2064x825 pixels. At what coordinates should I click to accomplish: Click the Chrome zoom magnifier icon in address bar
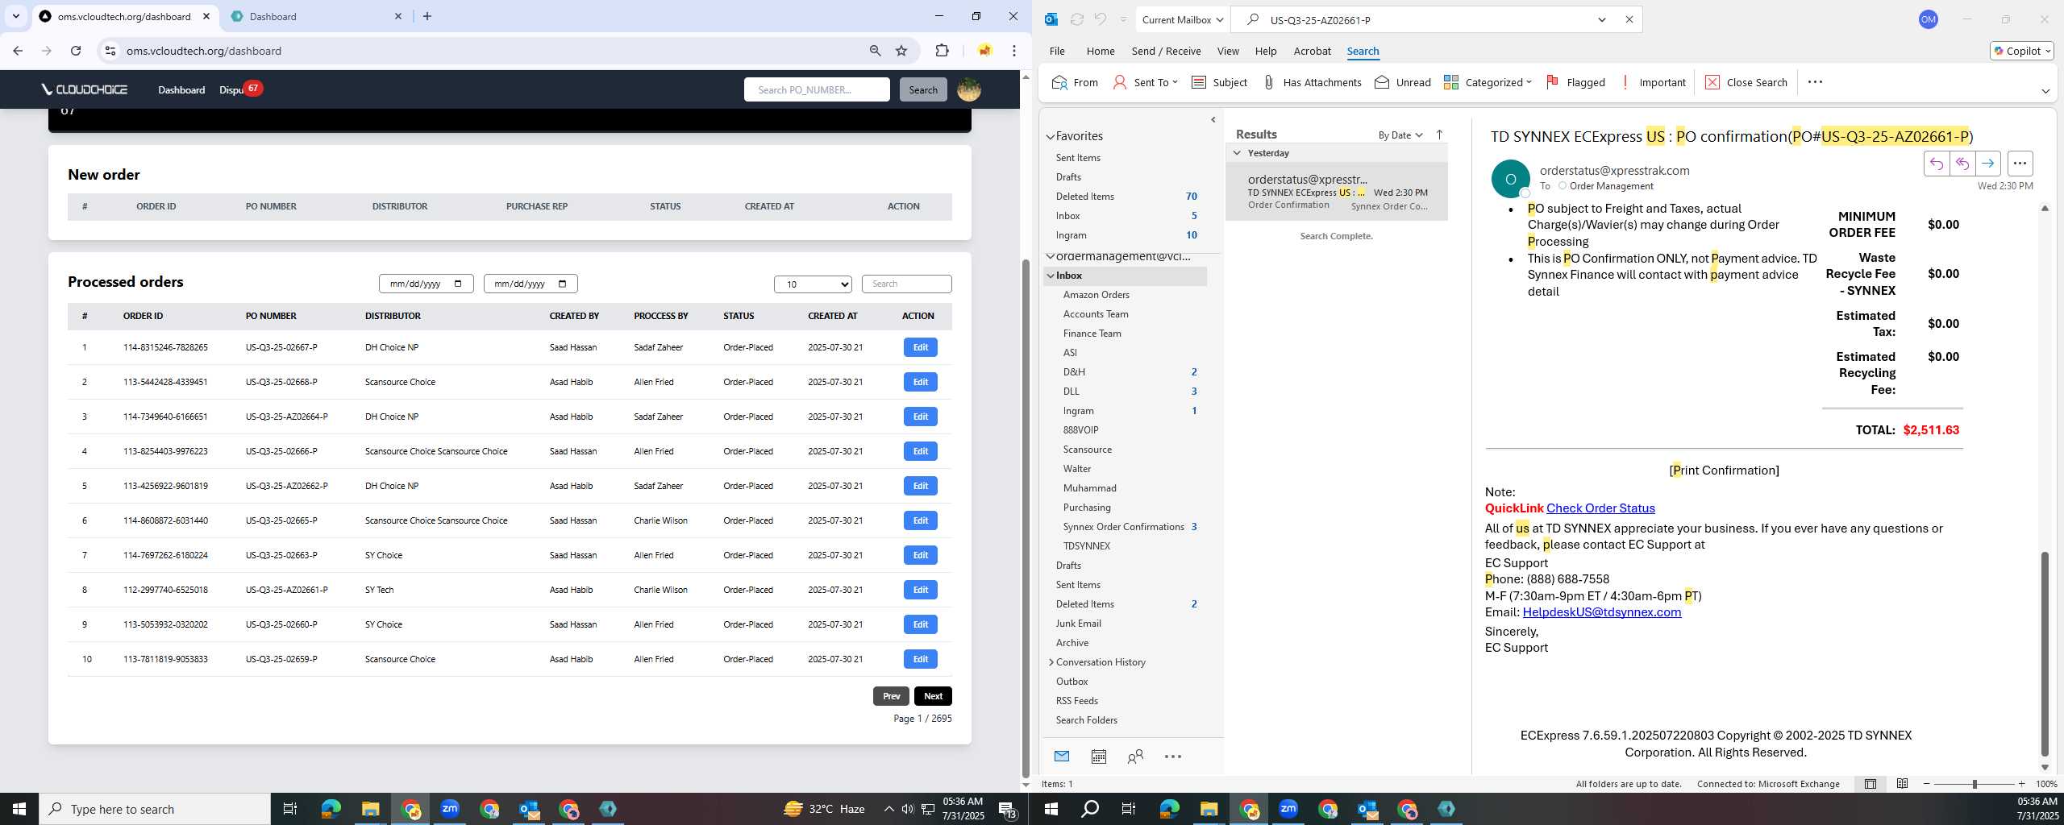(875, 51)
